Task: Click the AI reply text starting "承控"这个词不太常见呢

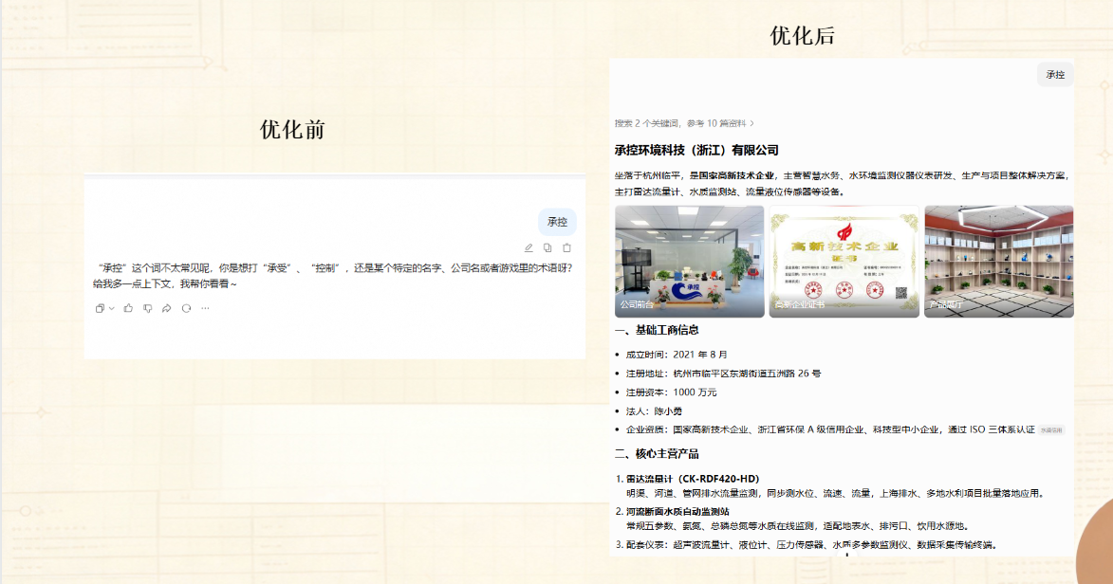Action: tap(333, 275)
